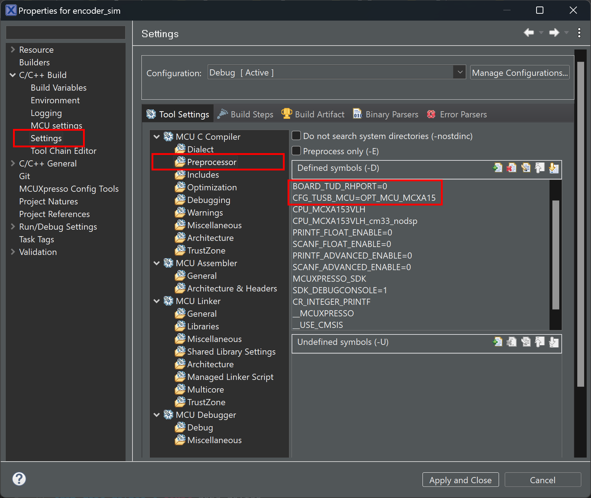This screenshot has height=498, width=591.
Task: Click Edit icon for Defined symbols
Action: point(526,168)
